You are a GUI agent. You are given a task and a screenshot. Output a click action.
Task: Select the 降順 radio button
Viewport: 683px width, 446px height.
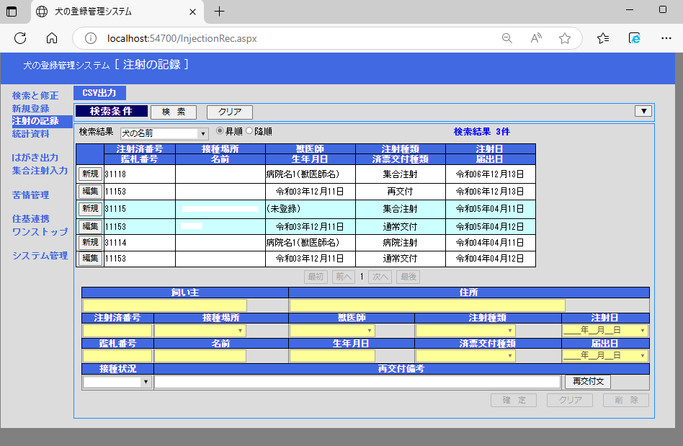coord(249,131)
